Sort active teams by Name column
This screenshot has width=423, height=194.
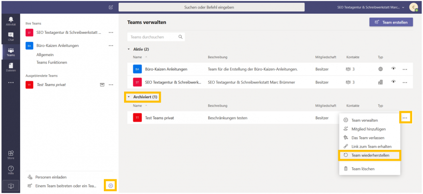coord(137,57)
